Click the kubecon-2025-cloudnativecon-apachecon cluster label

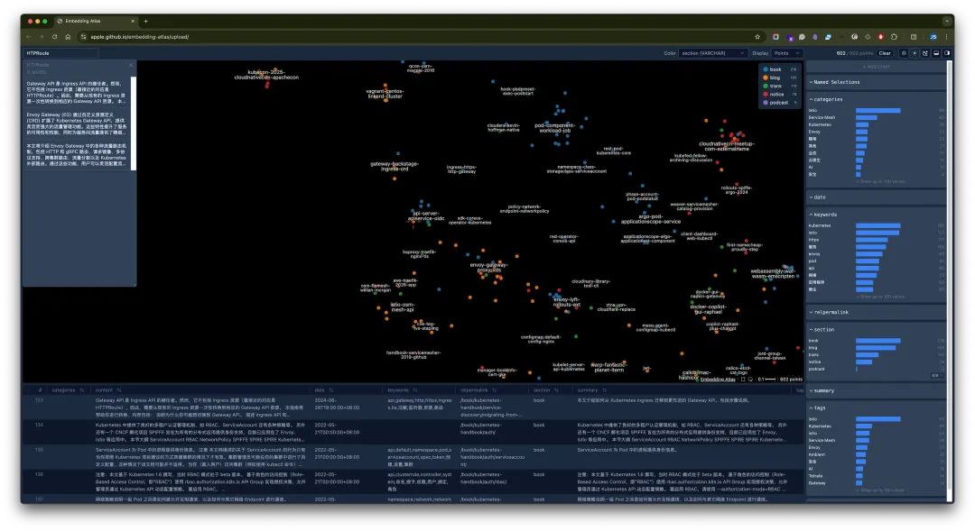(266, 75)
